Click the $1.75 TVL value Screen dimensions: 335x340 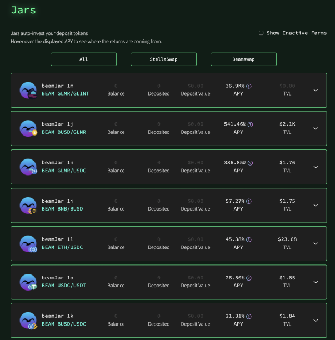coord(287,201)
